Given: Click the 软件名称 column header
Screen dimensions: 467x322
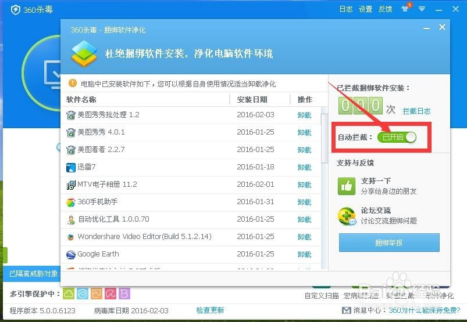Looking at the screenshot, I should [81, 100].
